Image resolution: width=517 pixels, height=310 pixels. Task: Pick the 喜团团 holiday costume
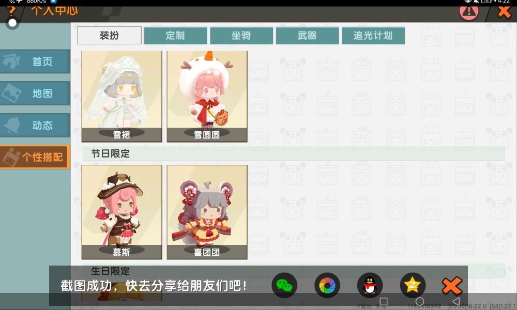pyautogui.click(x=207, y=212)
